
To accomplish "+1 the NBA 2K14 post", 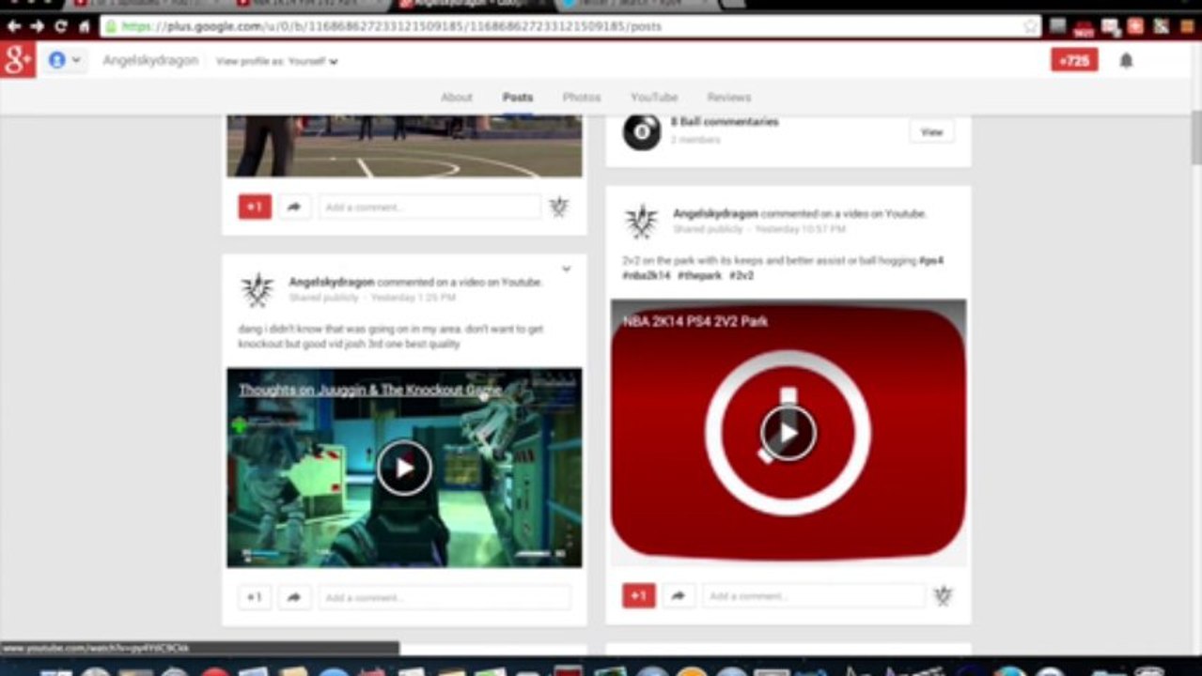I will click(x=639, y=595).
